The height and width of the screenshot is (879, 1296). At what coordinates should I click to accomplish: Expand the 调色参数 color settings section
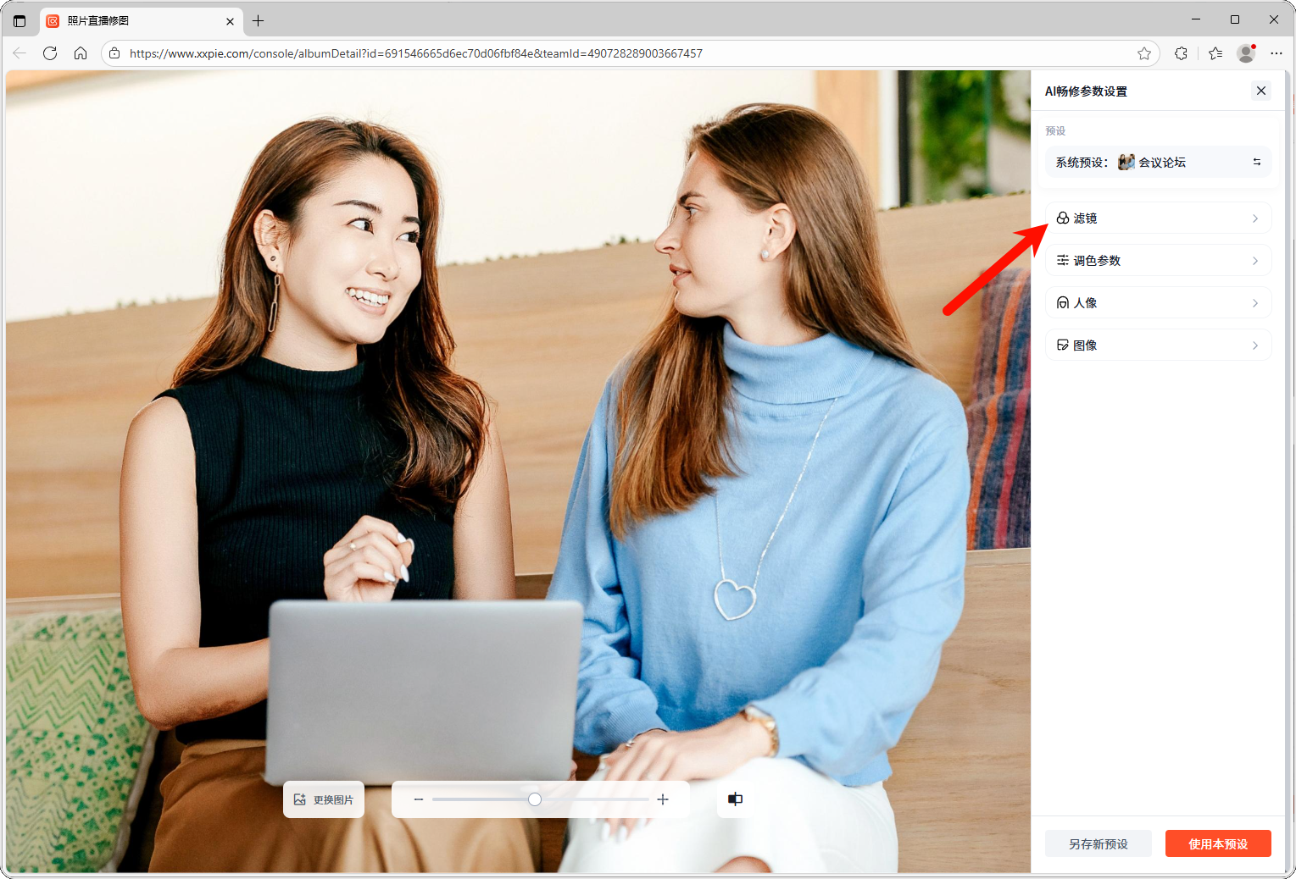pos(1158,261)
